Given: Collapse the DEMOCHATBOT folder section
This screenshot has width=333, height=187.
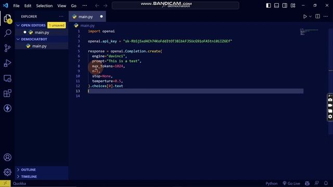Looking at the screenshot, I should tap(42, 39).
